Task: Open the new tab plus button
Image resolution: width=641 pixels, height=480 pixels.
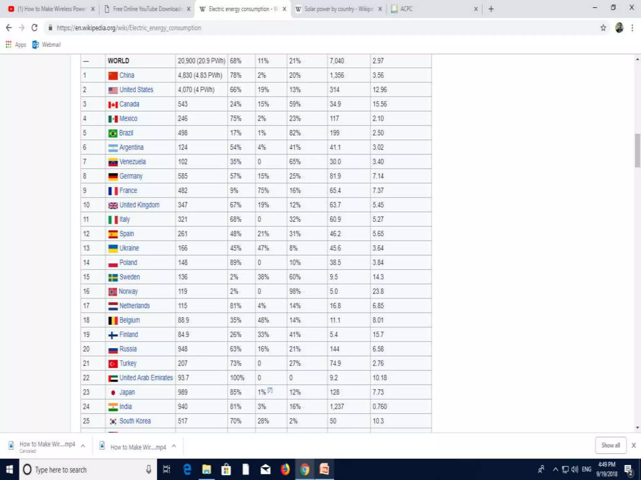Action: coord(491,9)
